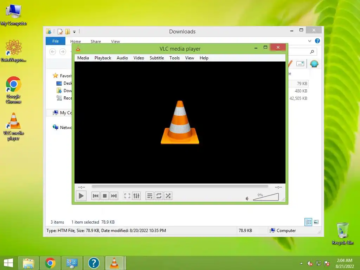Screen dimensions: 360x270
Task: Select the 480 KB file row
Action: [x=298, y=91]
